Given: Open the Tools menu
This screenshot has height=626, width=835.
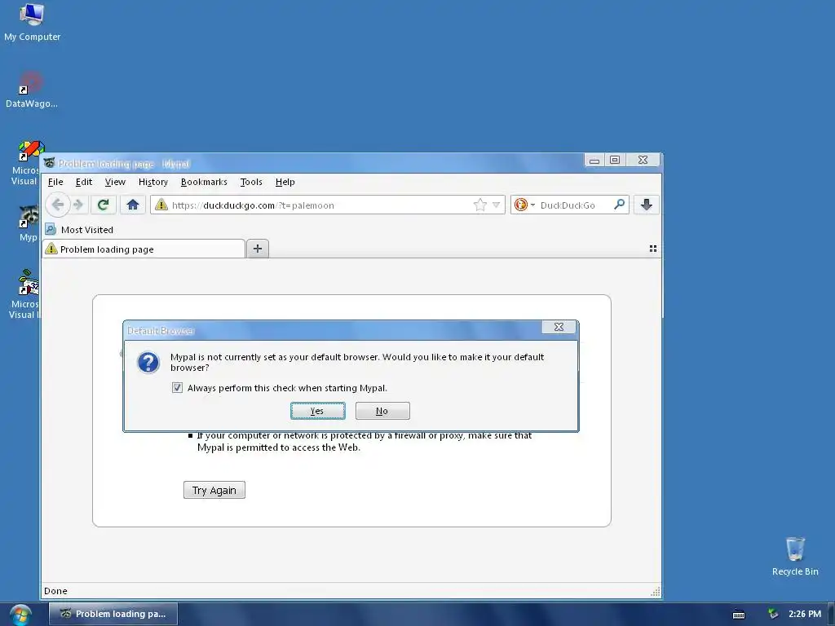Looking at the screenshot, I should pyautogui.click(x=251, y=182).
